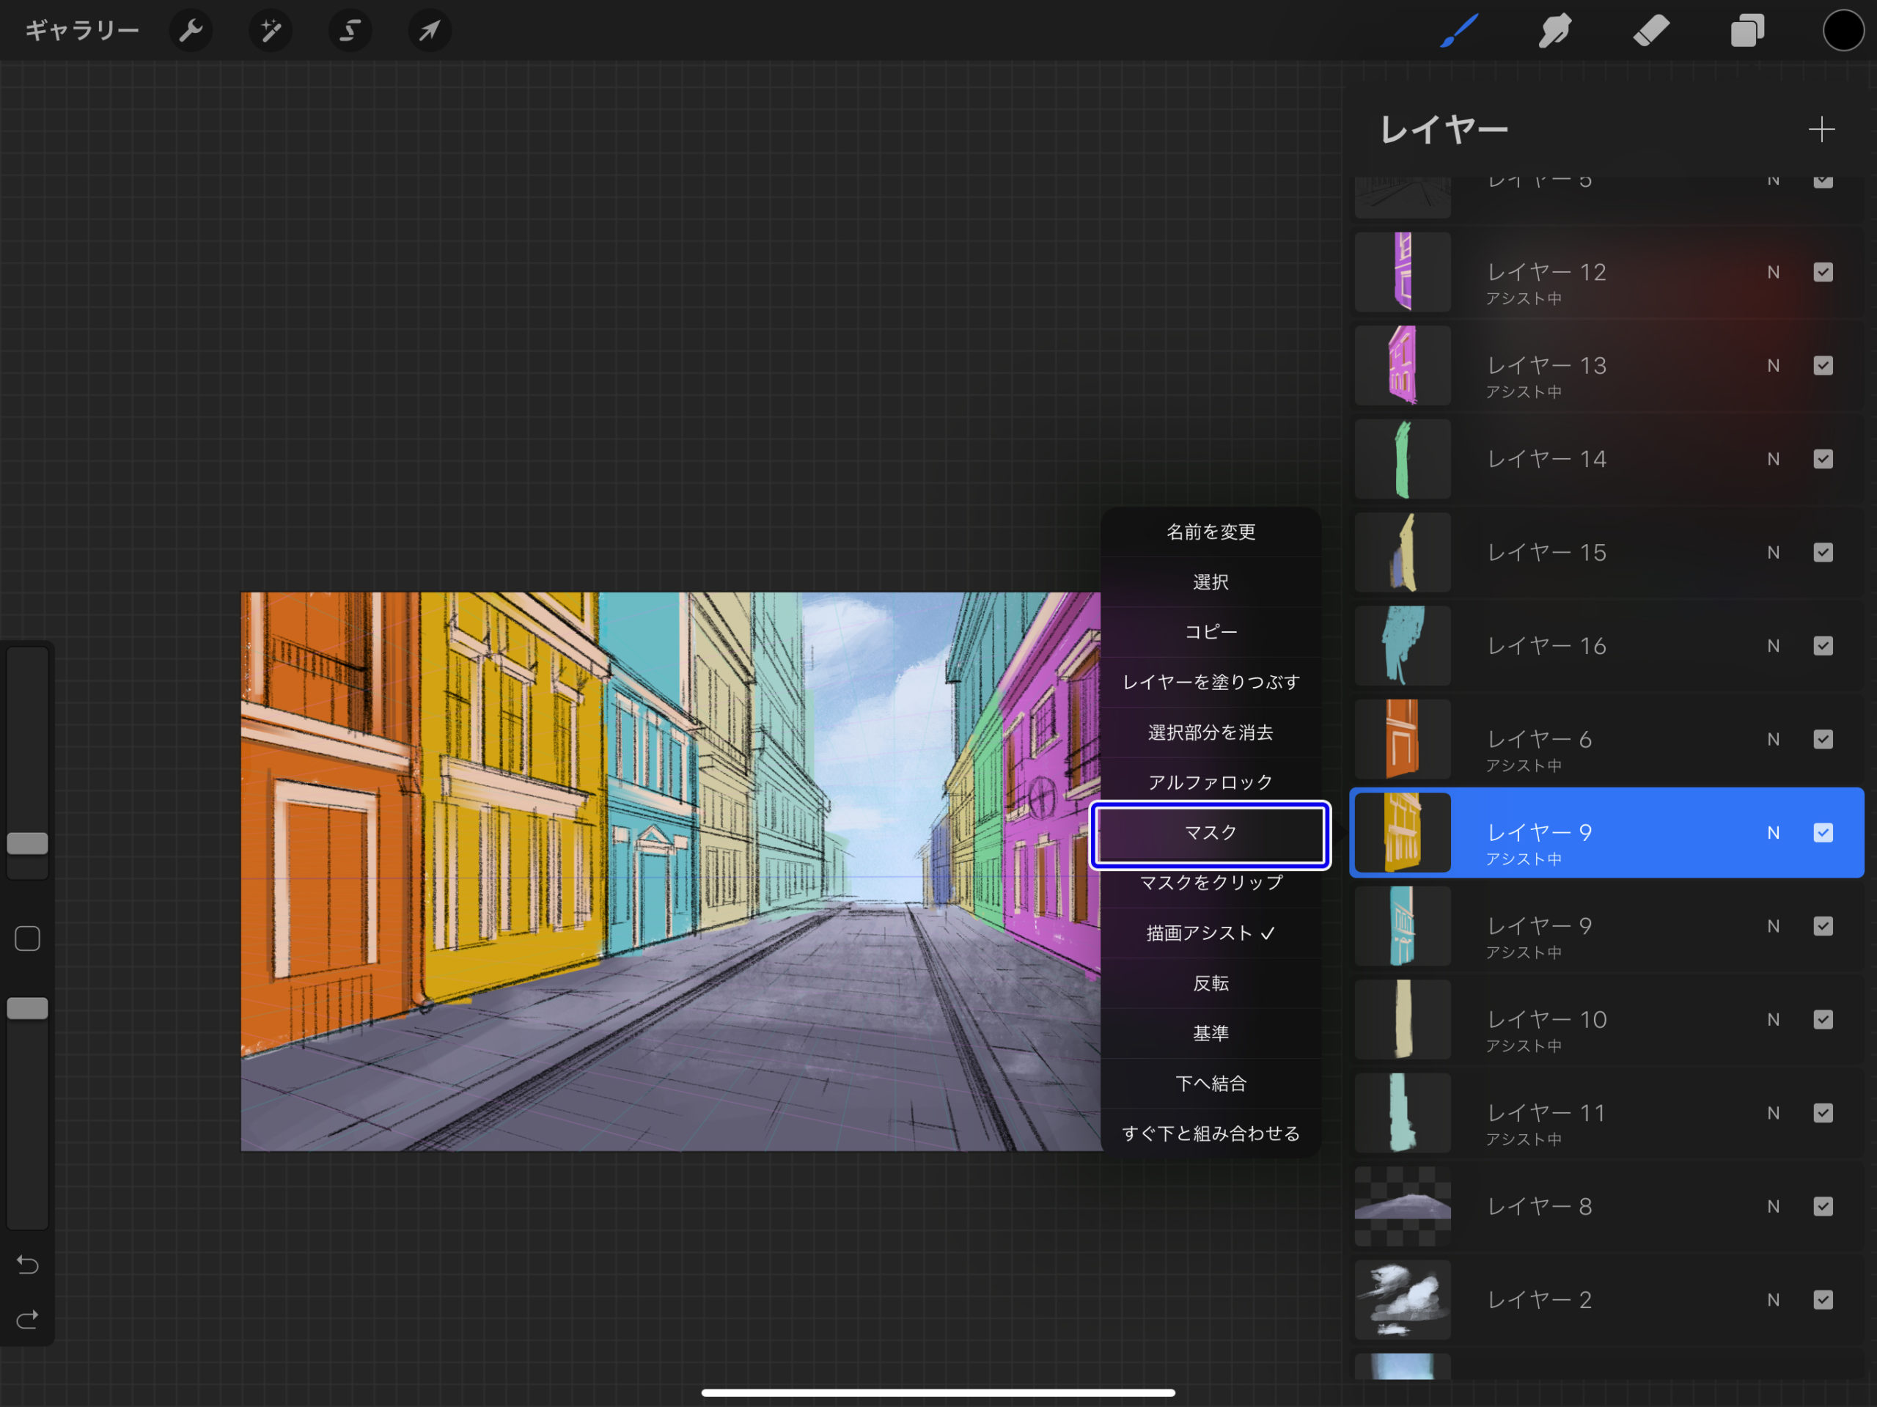This screenshot has height=1407, width=1877.
Task: Choose マスクをクリップ from the layer menu
Action: [1209, 883]
